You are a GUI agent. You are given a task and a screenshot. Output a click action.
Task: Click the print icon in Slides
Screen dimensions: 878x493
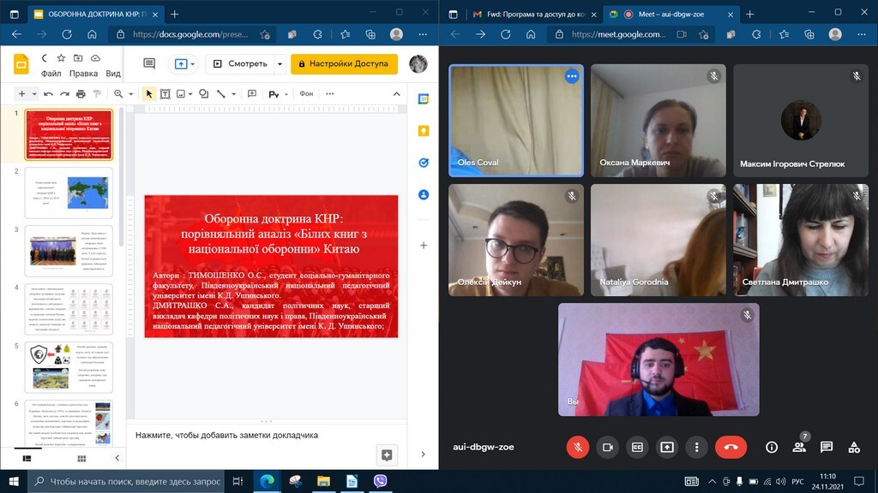pos(81,94)
